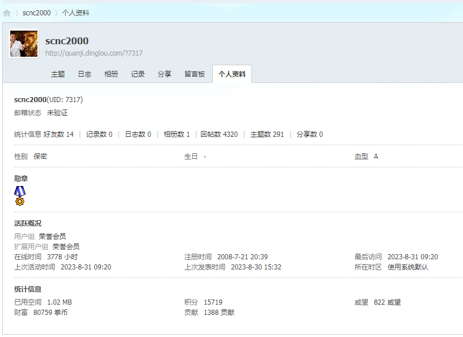Click the last post time 2023-8-30 15:32
This screenshot has width=463, height=337.
256,267
